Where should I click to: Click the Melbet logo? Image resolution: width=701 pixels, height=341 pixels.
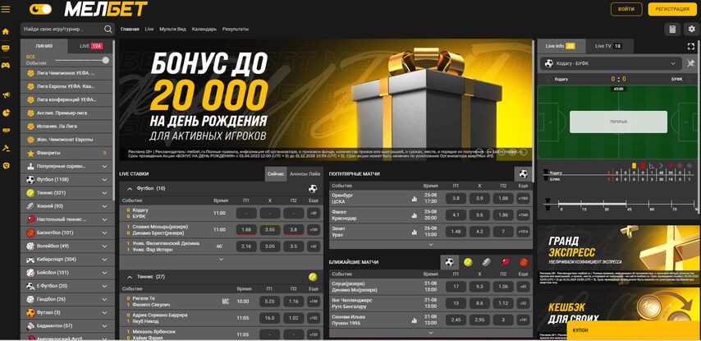[x=106, y=9]
